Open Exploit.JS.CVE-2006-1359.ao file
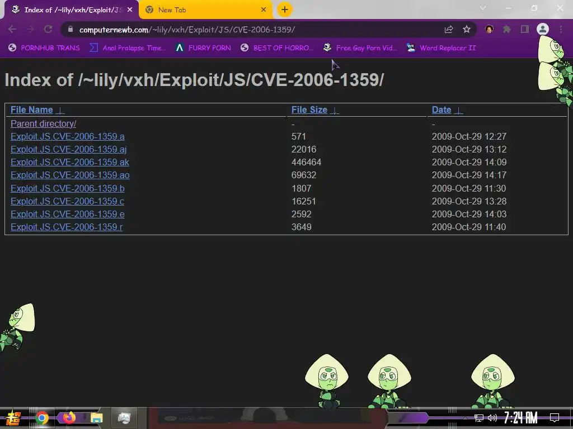 tap(70, 175)
